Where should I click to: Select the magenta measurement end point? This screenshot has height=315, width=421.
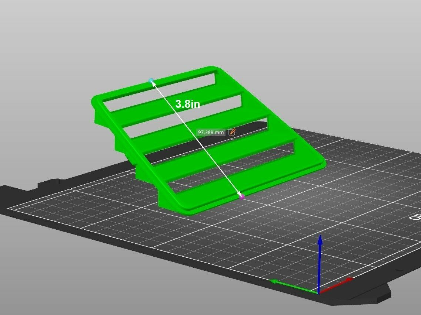click(242, 197)
